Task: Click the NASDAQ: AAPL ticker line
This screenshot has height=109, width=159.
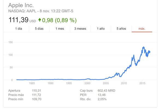Action: click(x=41, y=11)
